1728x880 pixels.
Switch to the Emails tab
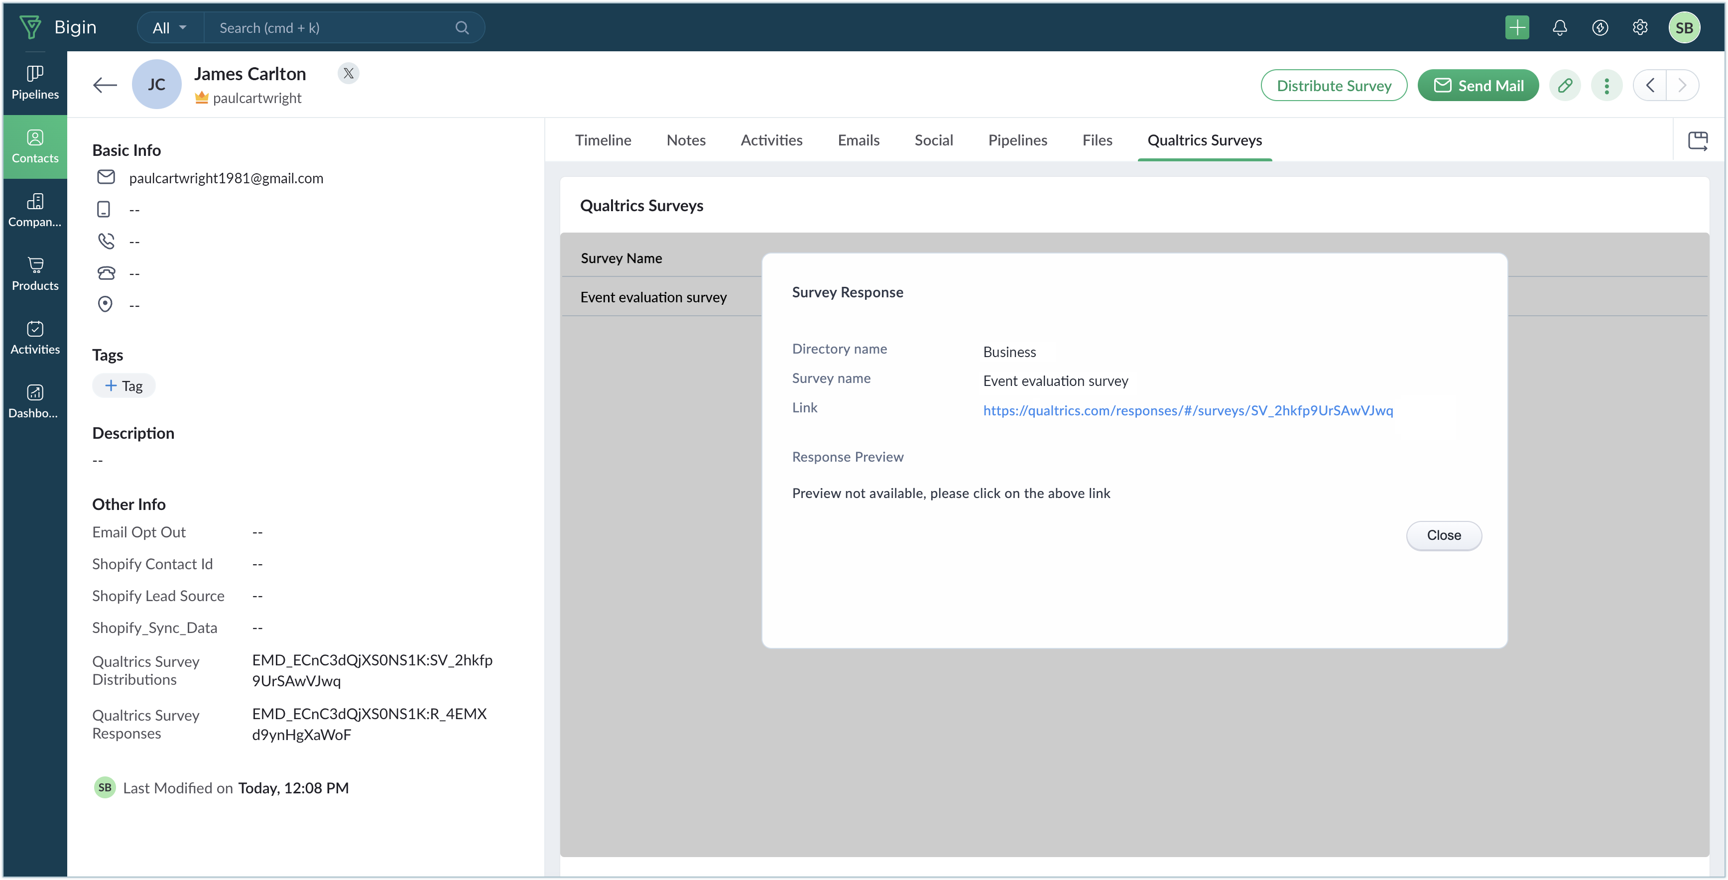[858, 140]
